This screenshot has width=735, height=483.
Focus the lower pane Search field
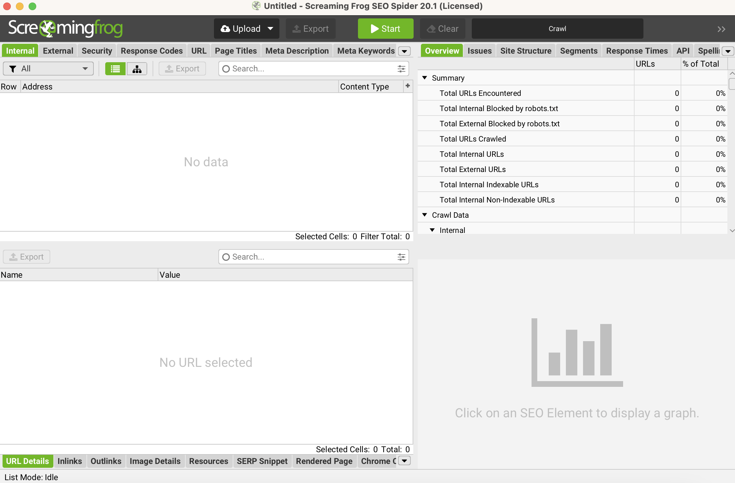[314, 257]
